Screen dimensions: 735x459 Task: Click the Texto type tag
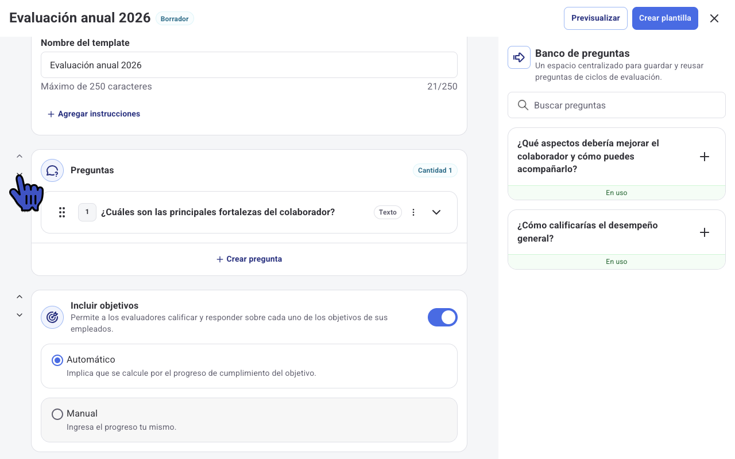(388, 212)
